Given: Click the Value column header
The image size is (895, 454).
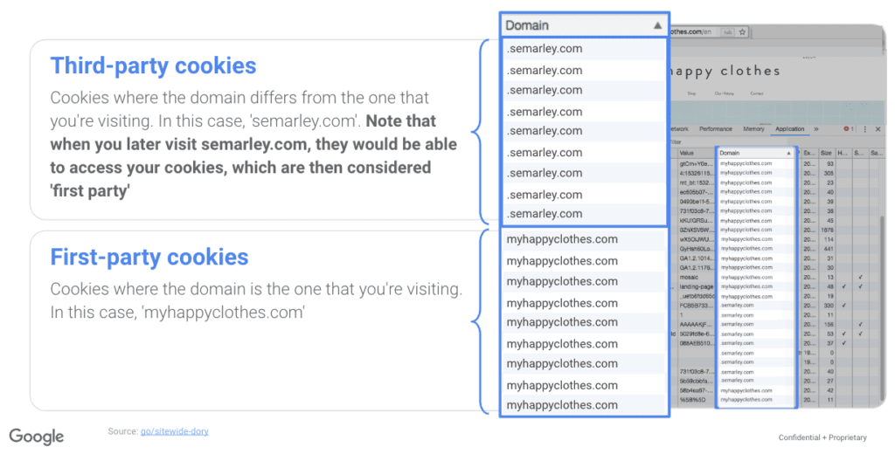Looking at the screenshot, I should pos(687,153).
